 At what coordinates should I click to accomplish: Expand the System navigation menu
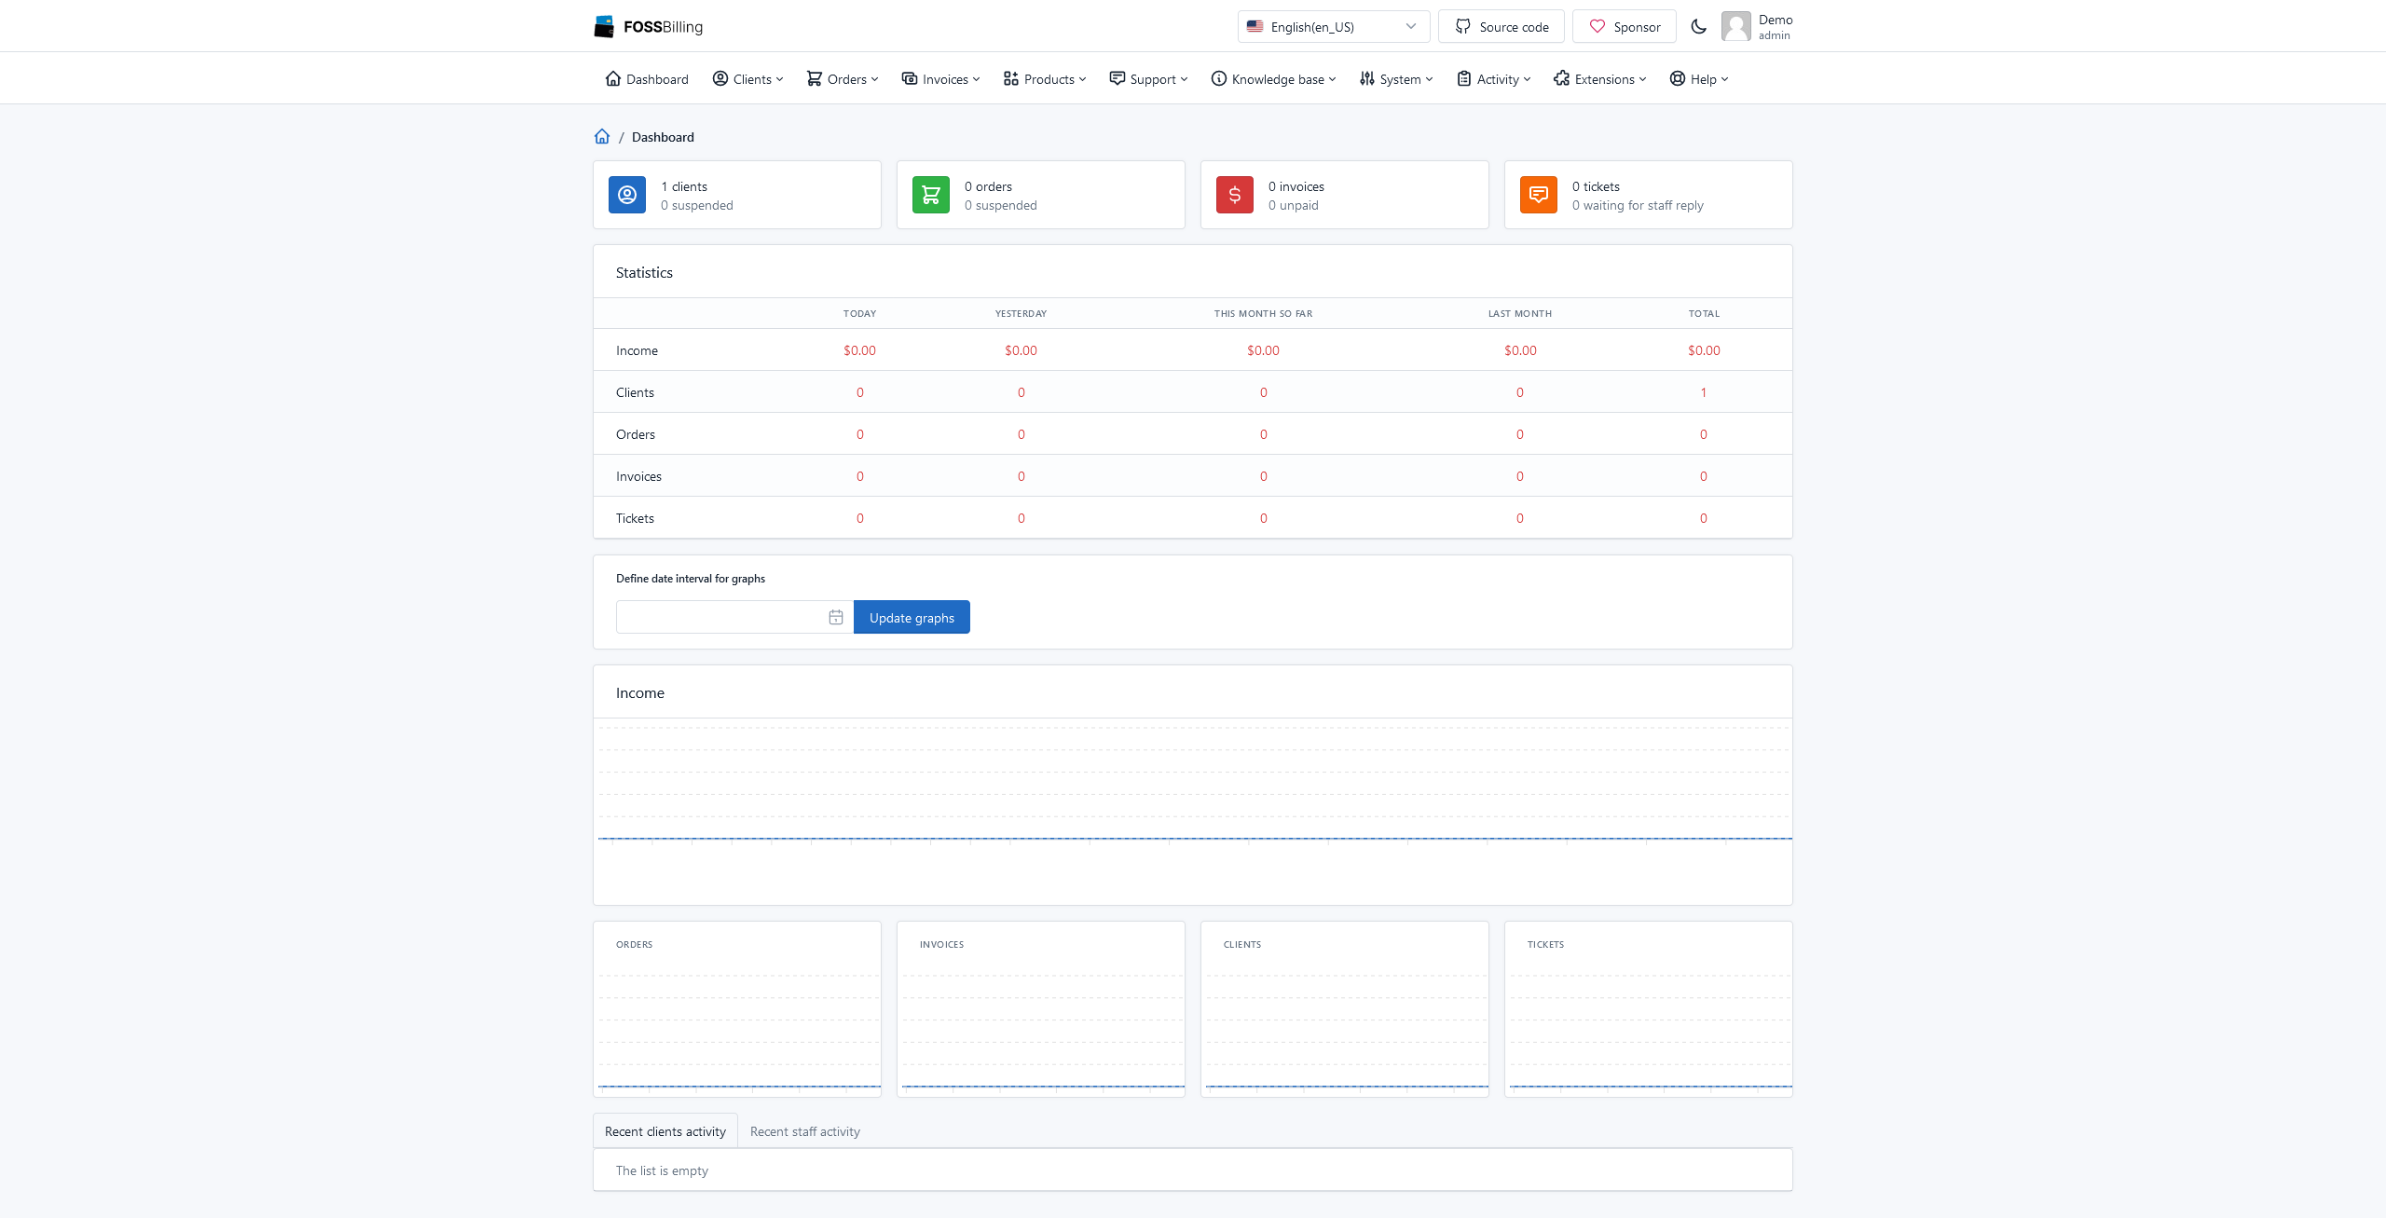pos(1395,78)
